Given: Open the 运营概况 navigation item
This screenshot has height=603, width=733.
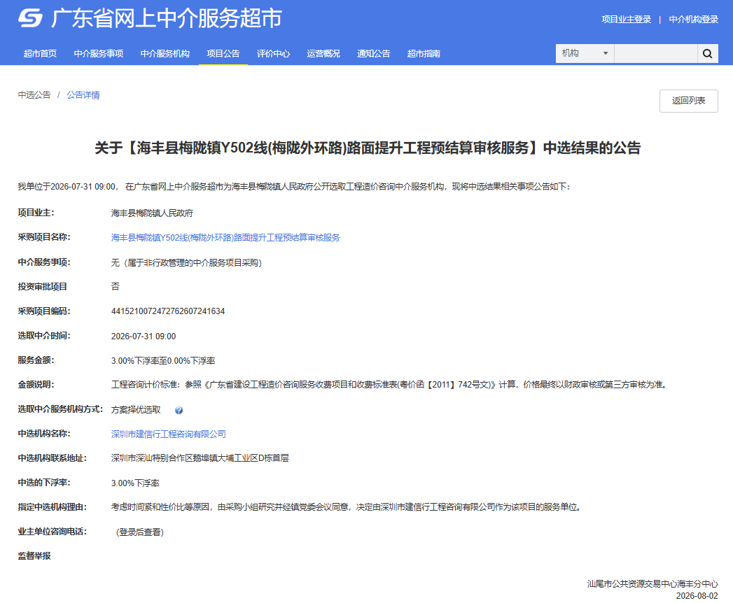Looking at the screenshot, I should point(323,54).
